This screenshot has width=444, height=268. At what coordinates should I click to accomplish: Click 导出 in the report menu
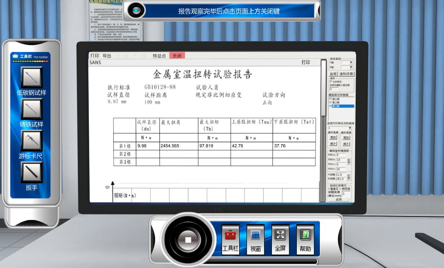point(106,56)
